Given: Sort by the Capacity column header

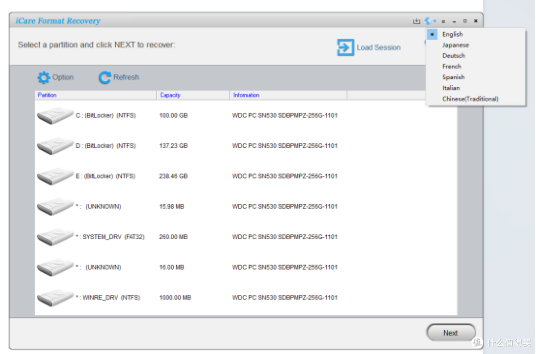Looking at the screenshot, I should tap(193, 95).
